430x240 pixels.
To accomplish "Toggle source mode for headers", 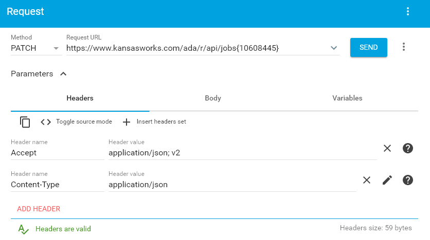I will (x=84, y=122).
